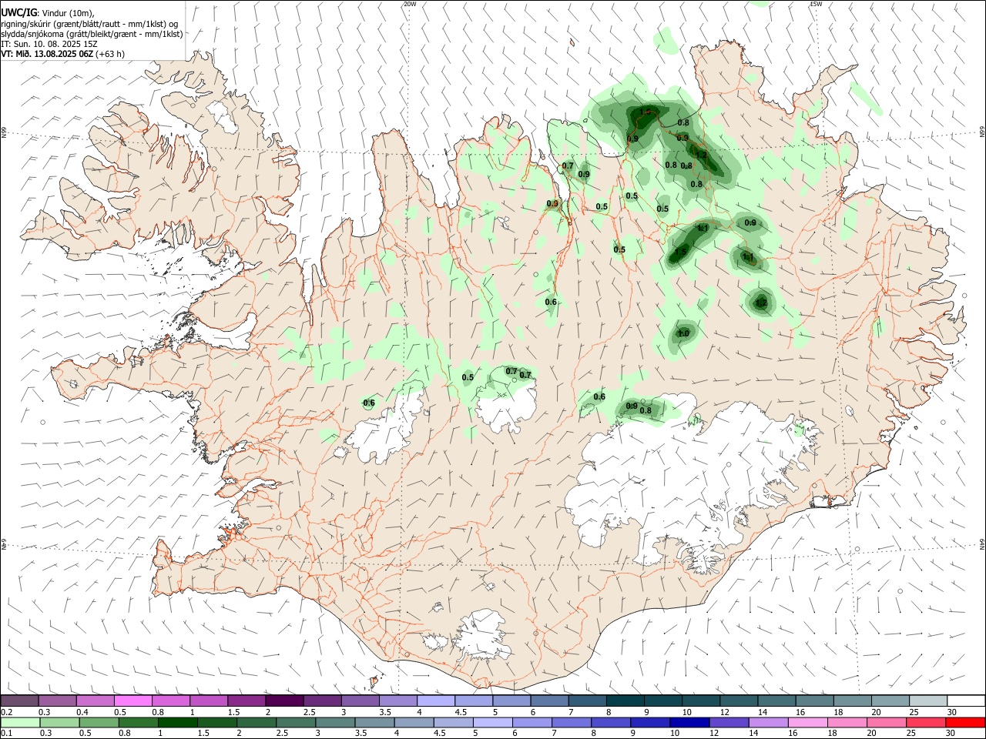Click the UWC/IG title text
Viewport: 986px width, 739px height.
coord(19,12)
